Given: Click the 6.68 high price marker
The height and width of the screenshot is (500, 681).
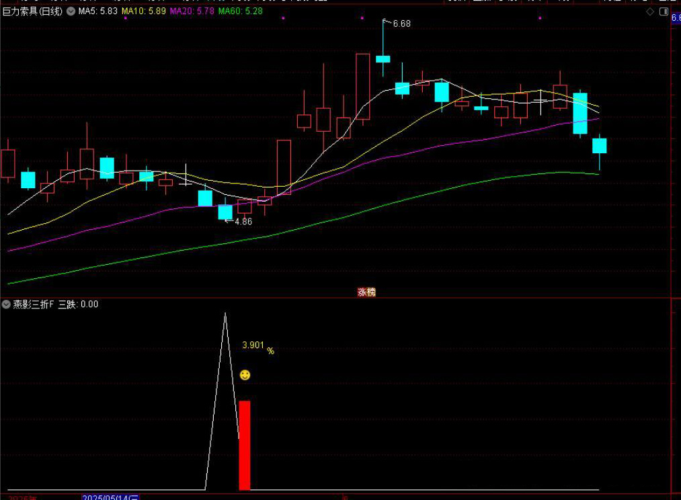Looking at the screenshot, I should [x=401, y=24].
